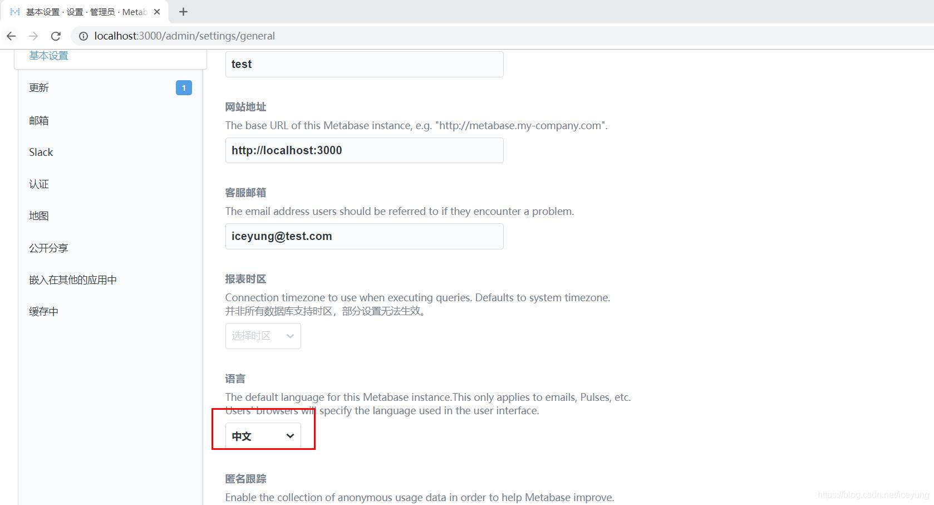Image resolution: width=934 pixels, height=505 pixels.
Task: Edit the site URL field http://localhost:3000
Action: pos(364,150)
